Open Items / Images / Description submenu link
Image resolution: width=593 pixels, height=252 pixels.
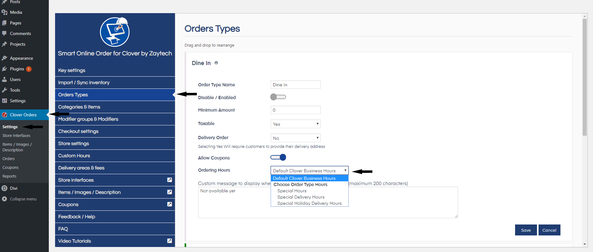coord(17,147)
